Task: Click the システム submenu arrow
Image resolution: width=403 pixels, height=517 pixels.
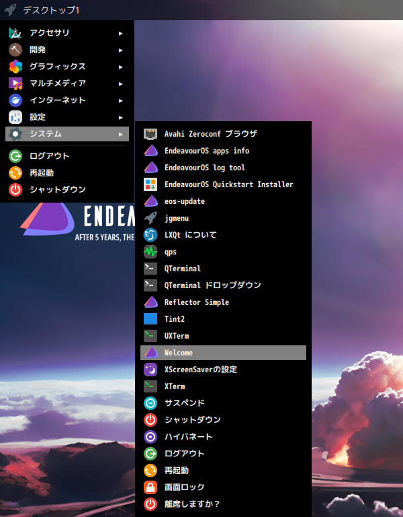Action: [x=121, y=134]
